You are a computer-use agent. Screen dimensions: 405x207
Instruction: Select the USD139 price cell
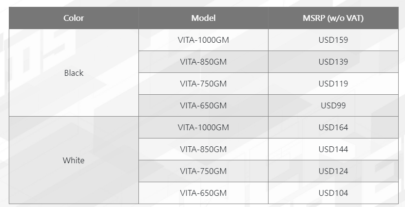[x=333, y=62]
